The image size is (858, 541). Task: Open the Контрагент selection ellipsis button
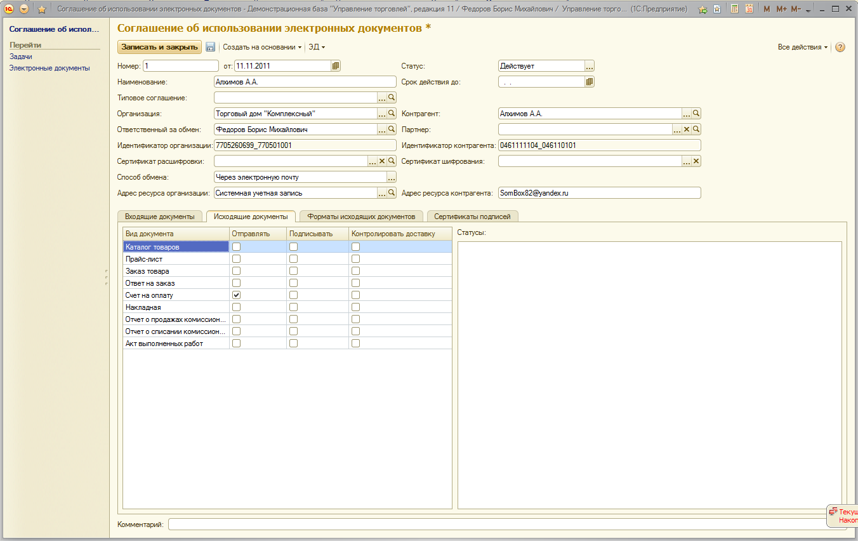pyautogui.click(x=687, y=114)
